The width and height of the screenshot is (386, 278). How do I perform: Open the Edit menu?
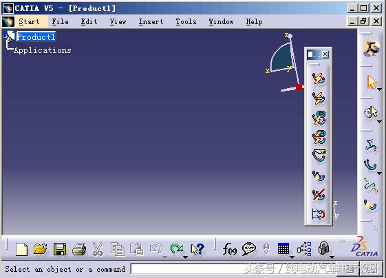(89, 21)
